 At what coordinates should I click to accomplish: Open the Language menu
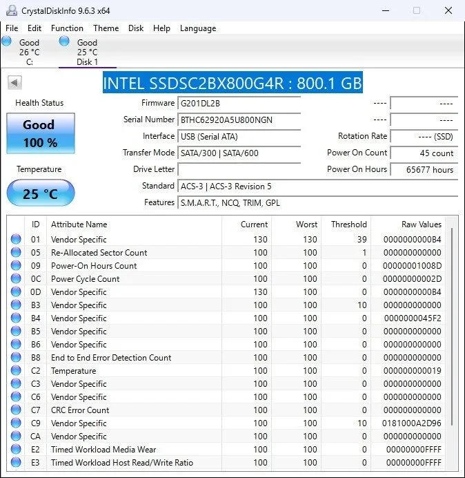[198, 28]
